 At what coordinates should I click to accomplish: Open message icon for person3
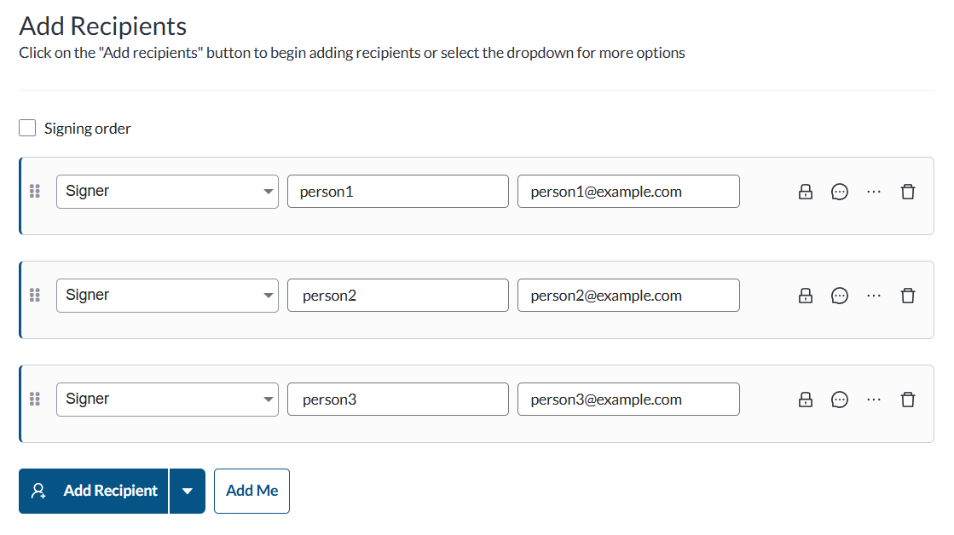[x=840, y=400]
